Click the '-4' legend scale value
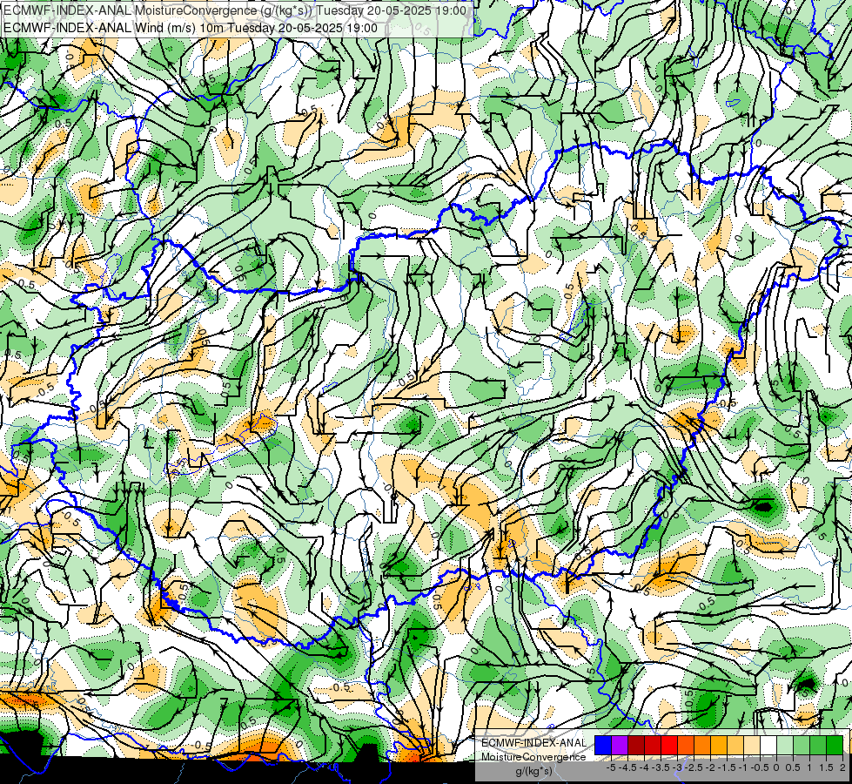 pos(644,767)
